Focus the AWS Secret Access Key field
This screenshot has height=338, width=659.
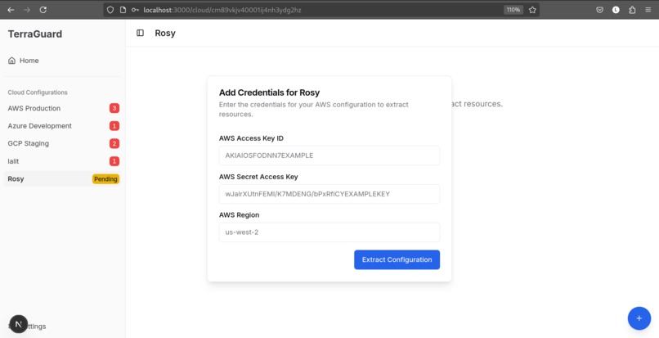329,194
